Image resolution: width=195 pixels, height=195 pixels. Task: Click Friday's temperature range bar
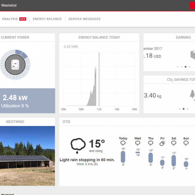pos(162,163)
